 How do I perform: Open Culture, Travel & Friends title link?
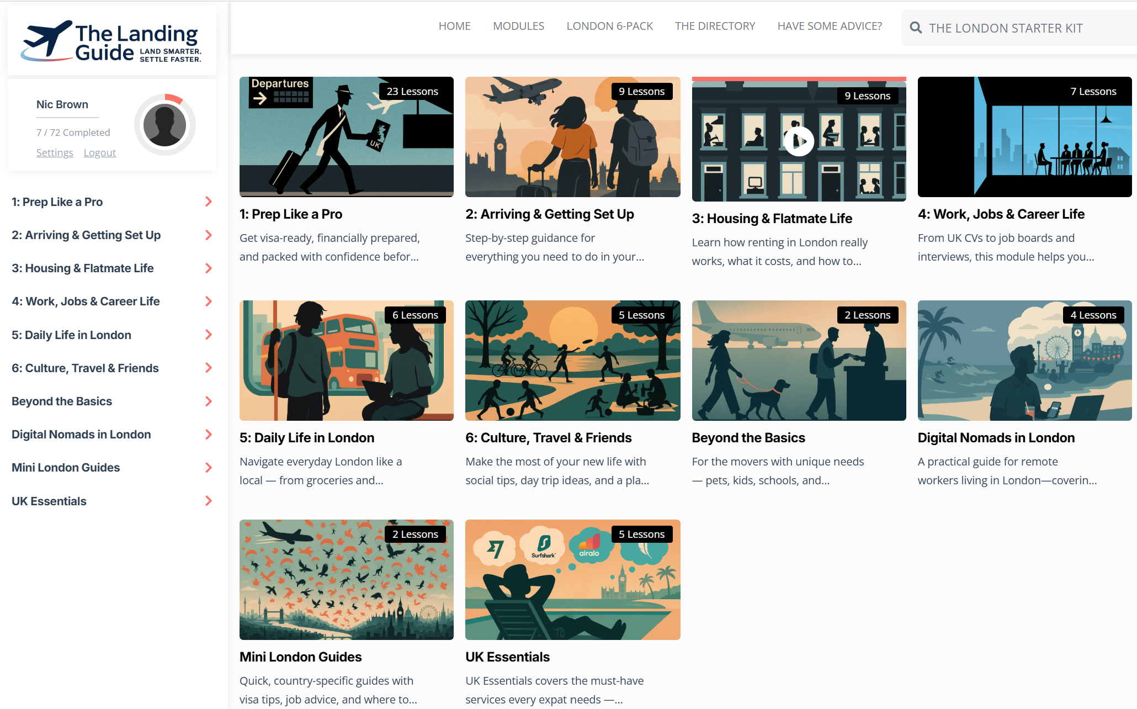click(548, 438)
